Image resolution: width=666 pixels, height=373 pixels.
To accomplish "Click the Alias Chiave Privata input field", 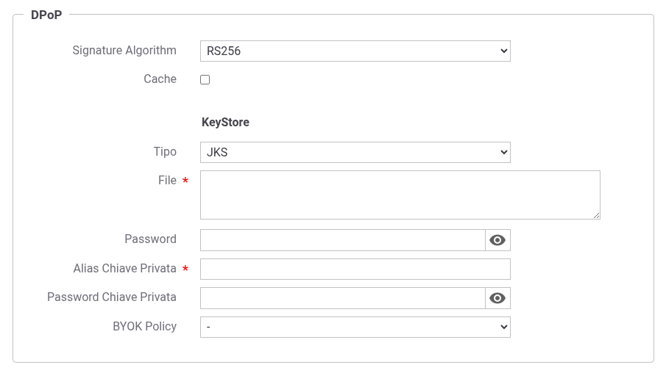I will 355,269.
